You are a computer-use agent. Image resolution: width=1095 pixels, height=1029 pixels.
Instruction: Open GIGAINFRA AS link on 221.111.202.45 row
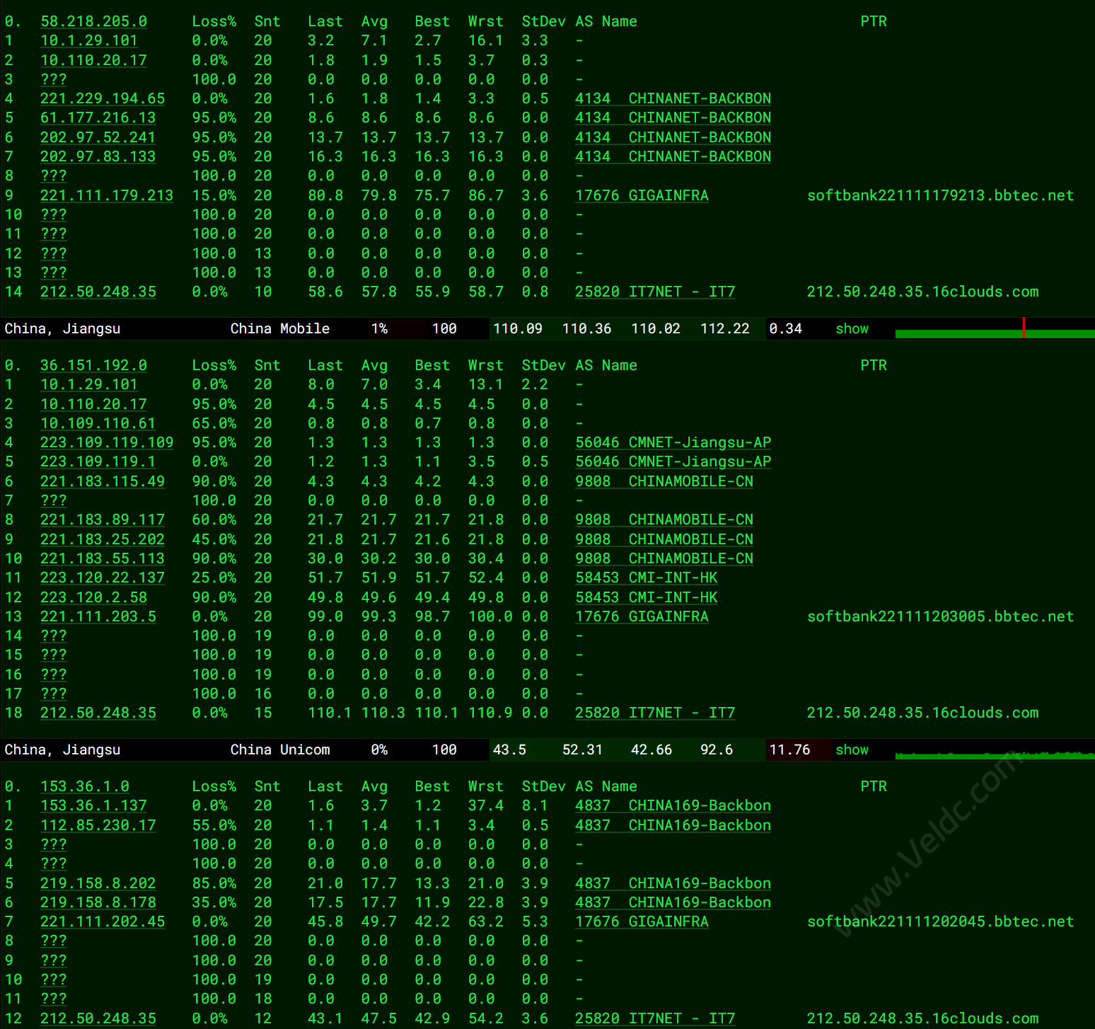642,922
